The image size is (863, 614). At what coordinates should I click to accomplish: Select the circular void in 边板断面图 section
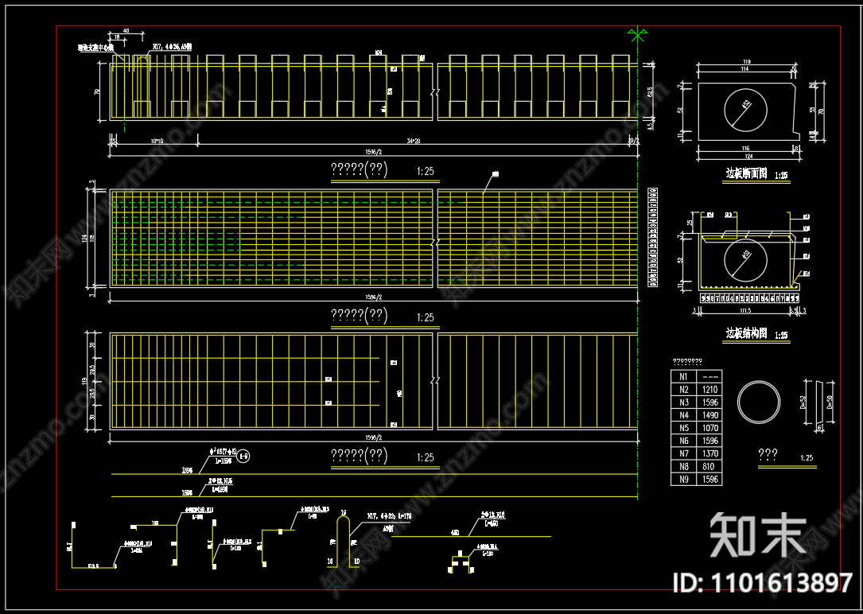[746, 111]
